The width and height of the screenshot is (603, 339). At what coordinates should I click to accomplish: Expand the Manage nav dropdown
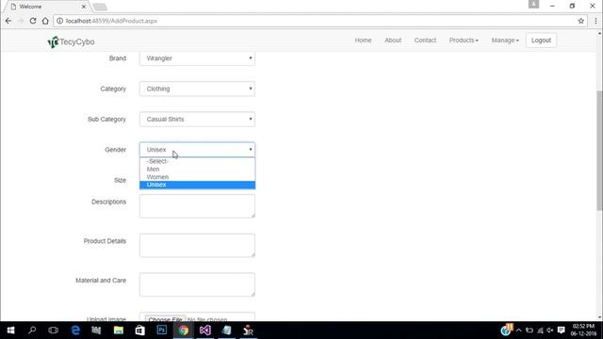pyautogui.click(x=505, y=40)
